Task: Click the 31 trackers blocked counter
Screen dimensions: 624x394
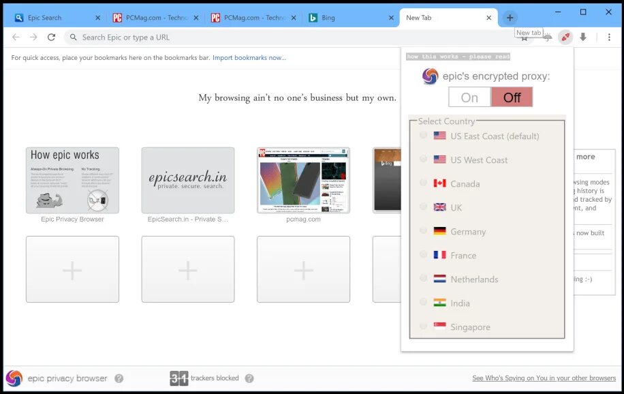Action: (178, 378)
